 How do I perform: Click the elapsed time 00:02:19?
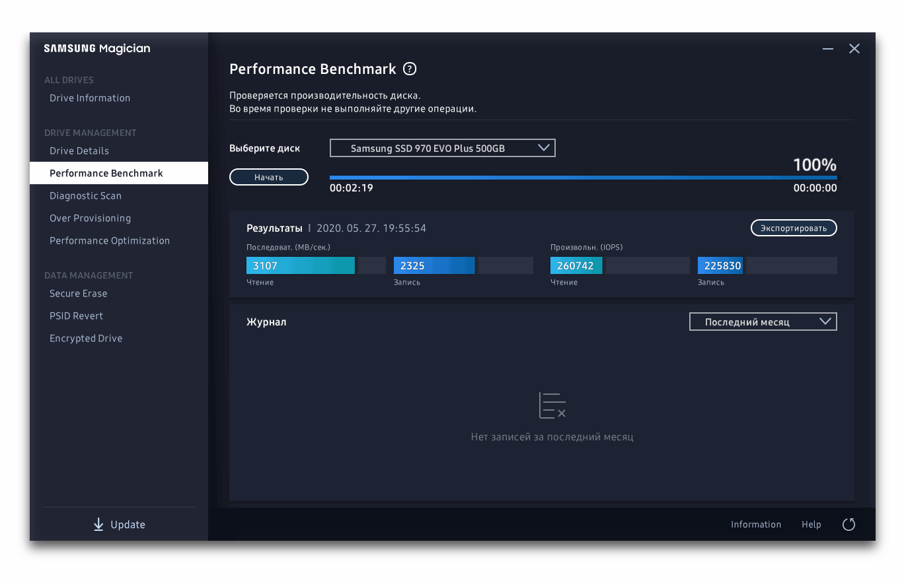(352, 188)
